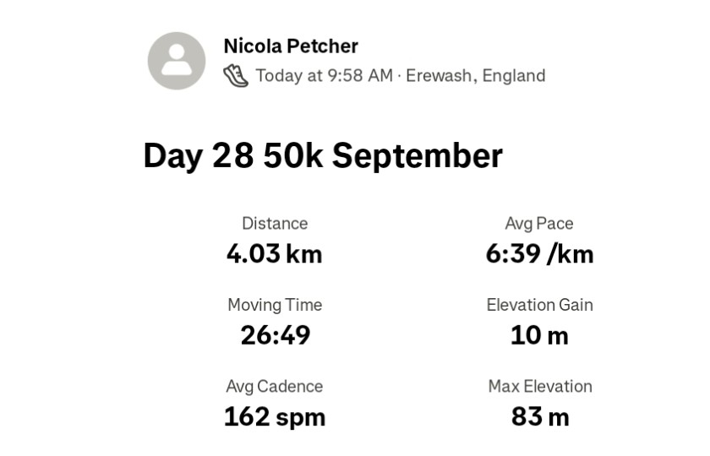Select the 26:49 moving time value
The width and height of the screenshot is (710, 456).
275,335
